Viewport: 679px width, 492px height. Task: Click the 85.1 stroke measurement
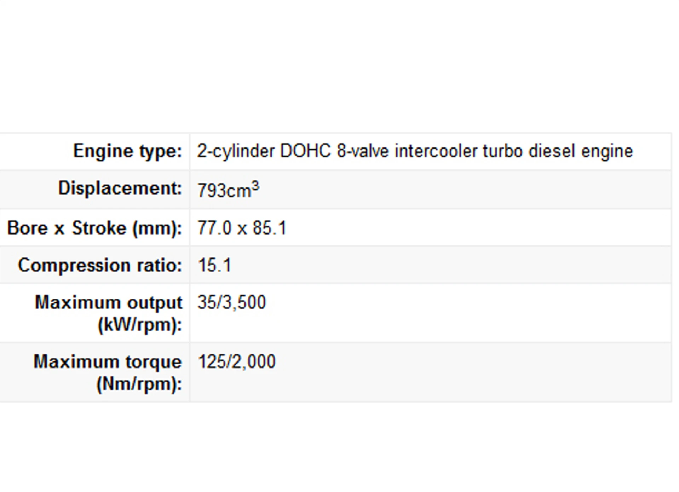(269, 228)
